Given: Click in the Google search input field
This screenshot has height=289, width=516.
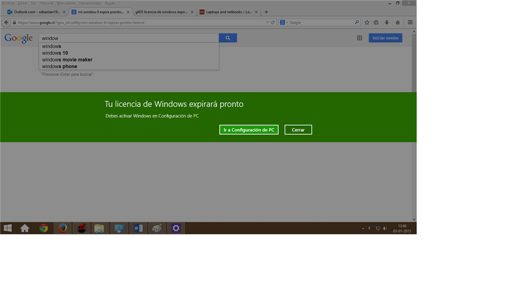Looking at the screenshot, I should (x=128, y=38).
